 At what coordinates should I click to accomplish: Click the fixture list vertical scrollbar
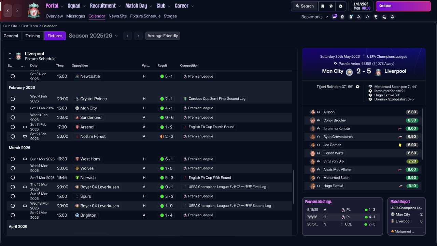point(293,186)
